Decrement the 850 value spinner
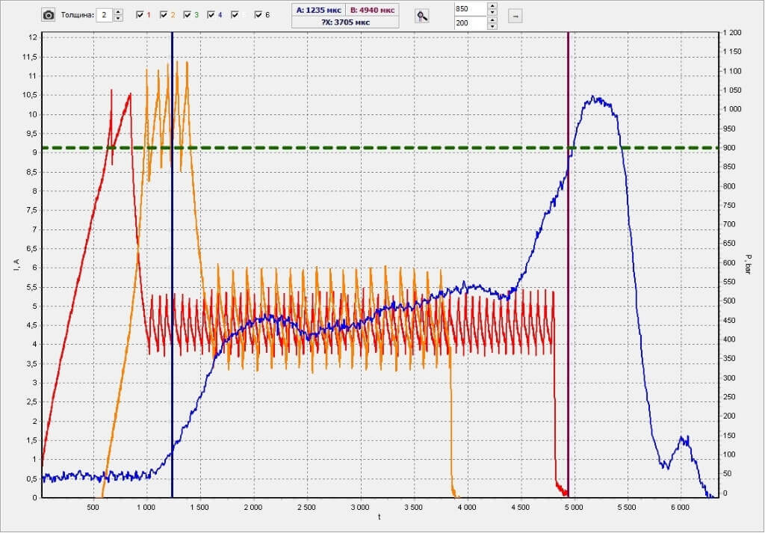The width and height of the screenshot is (765, 533). (x=491, y=13)
